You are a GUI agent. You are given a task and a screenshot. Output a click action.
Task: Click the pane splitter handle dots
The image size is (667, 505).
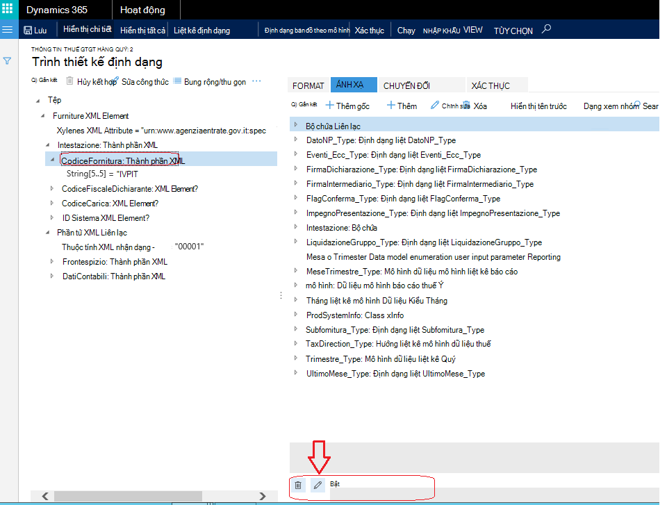pyautogui.click(x=281, y=295)
